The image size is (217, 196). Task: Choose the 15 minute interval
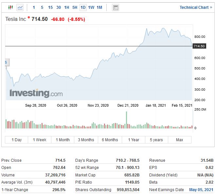(50, 7)
